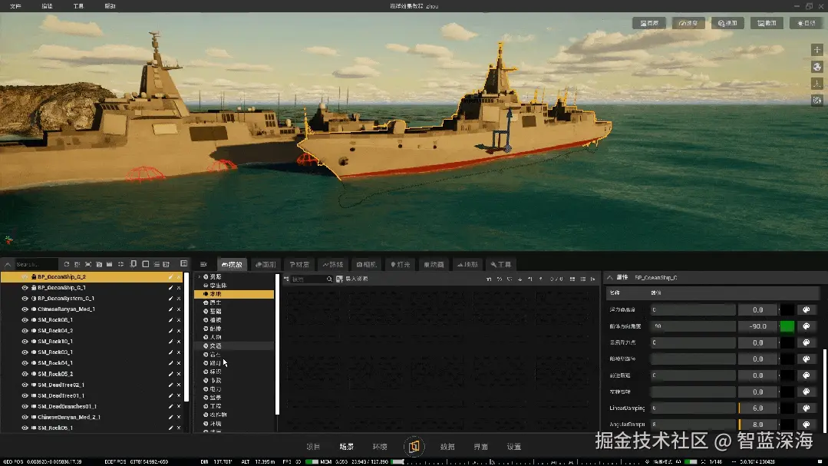
Task: Click the pencil edit icon for BP_OceanShip_C_1
Action: (170, 287)
